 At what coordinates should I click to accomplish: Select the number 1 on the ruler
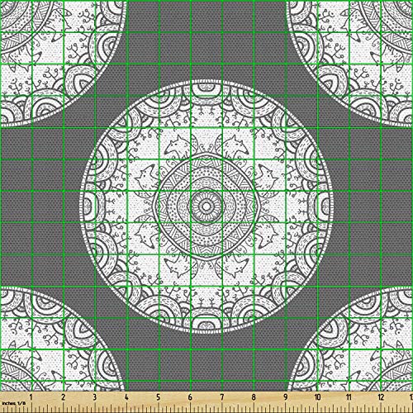pos(31,397)
